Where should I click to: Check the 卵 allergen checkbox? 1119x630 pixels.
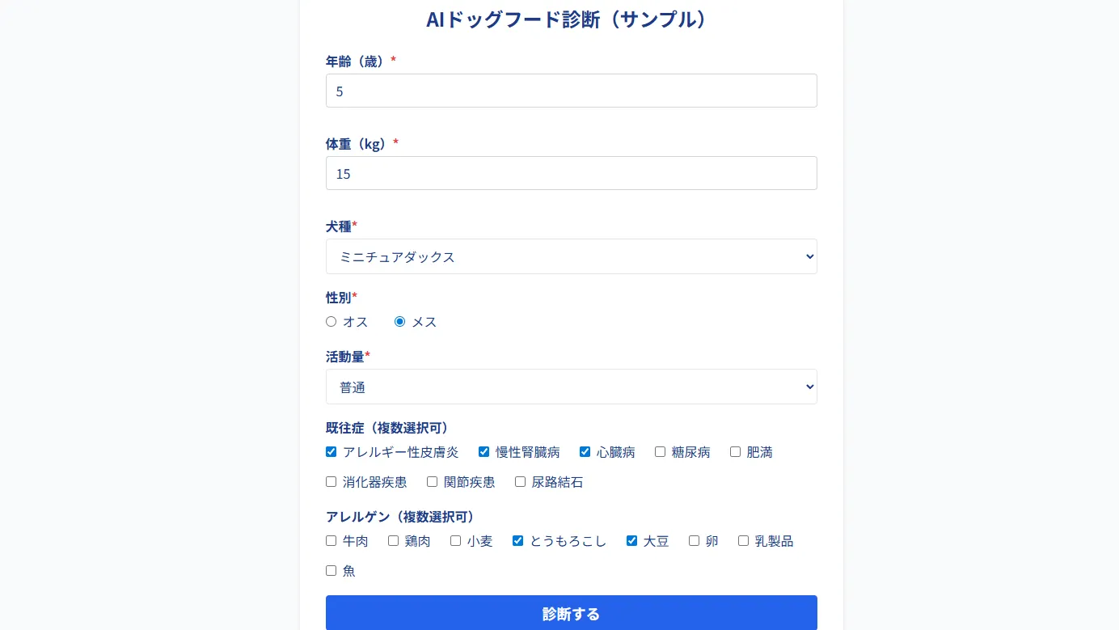694,540
